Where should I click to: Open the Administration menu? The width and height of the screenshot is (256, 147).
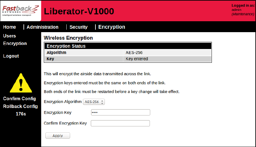click(43, 27)
